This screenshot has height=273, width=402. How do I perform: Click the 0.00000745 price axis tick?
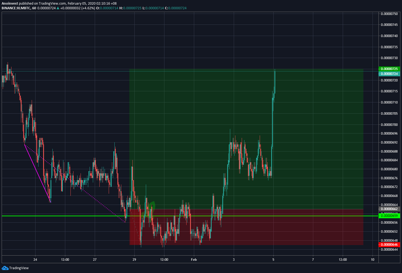(389, 25)
